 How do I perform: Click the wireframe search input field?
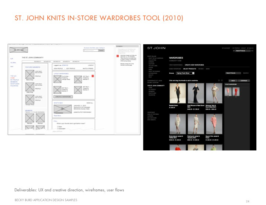tap(91, 51)
